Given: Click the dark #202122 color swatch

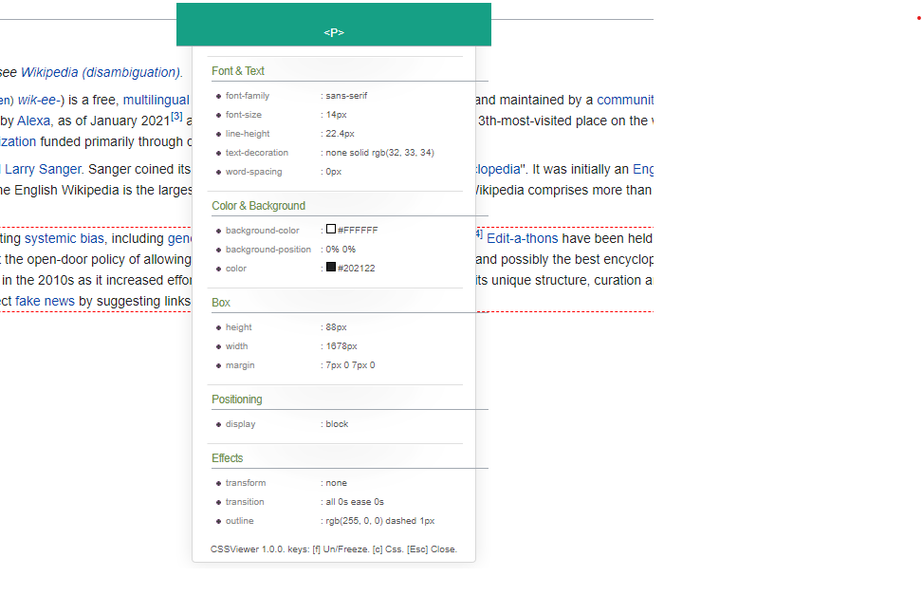Looking at the screenshot, I should [331, 268].
